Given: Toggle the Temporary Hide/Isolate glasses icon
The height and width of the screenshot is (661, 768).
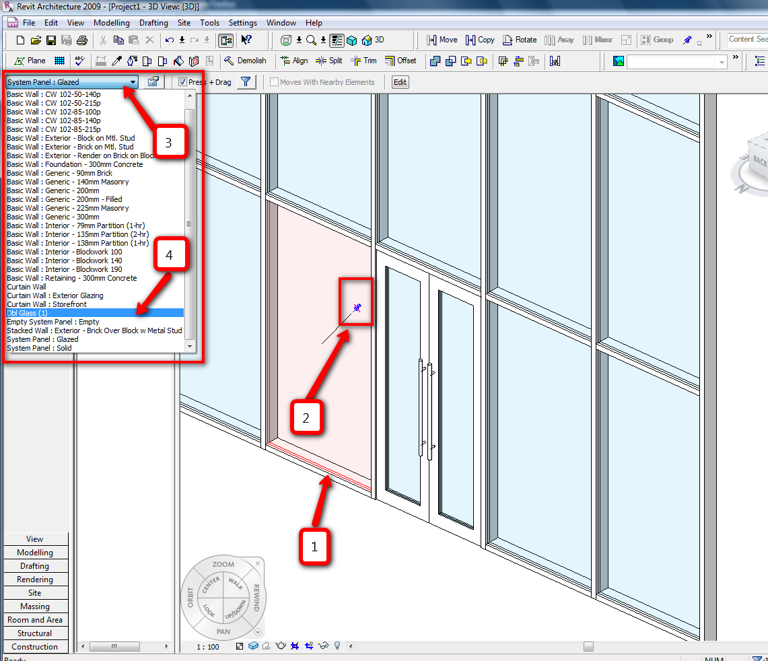Looking at the screenshot, I should click(x=323, y=646).
